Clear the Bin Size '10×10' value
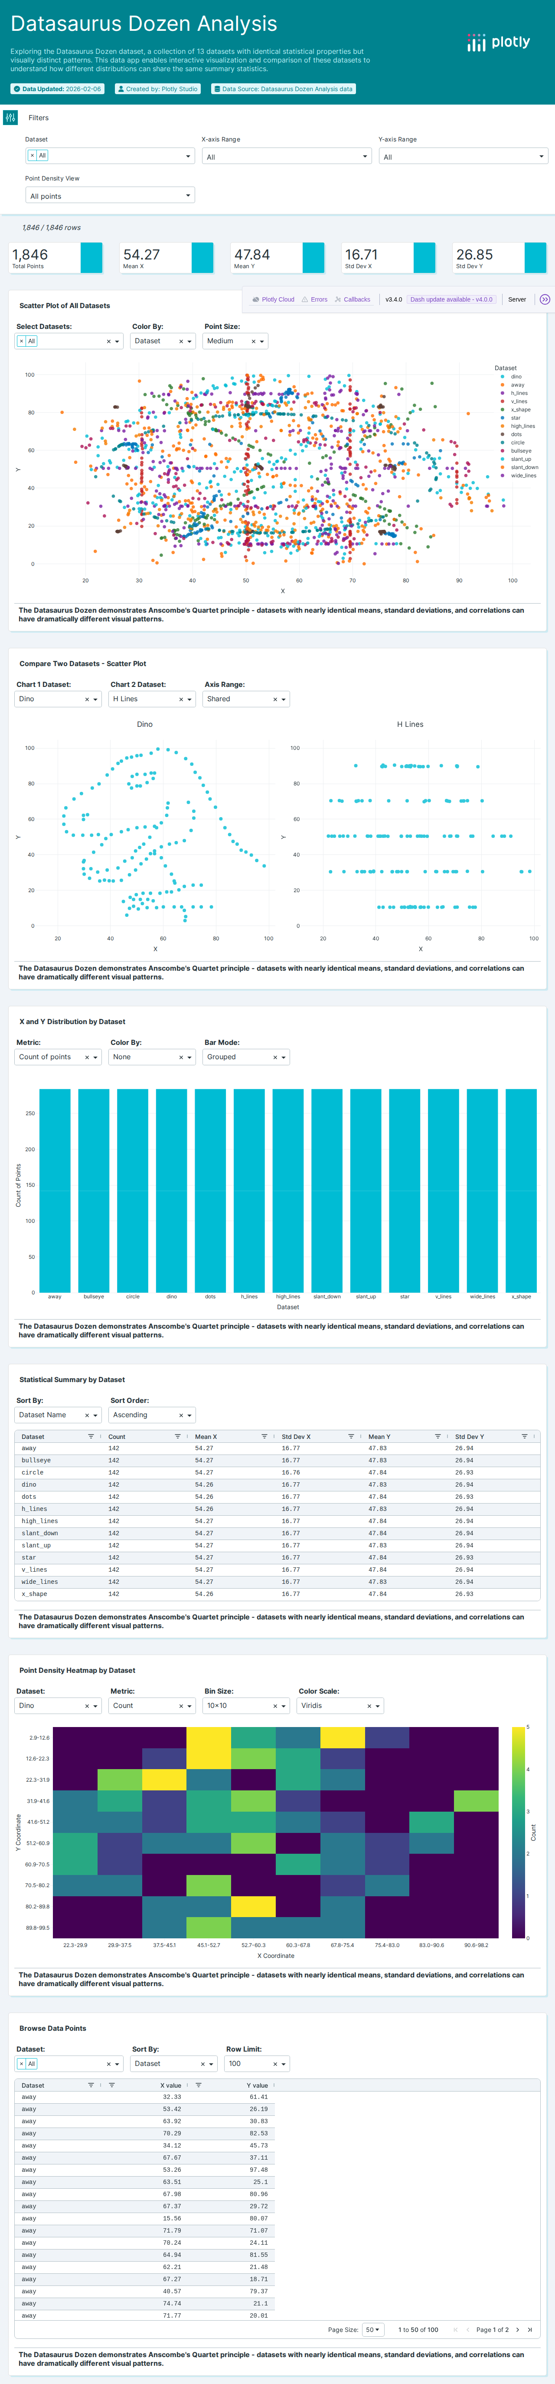555x2384 pixels. pos(275,1706)
